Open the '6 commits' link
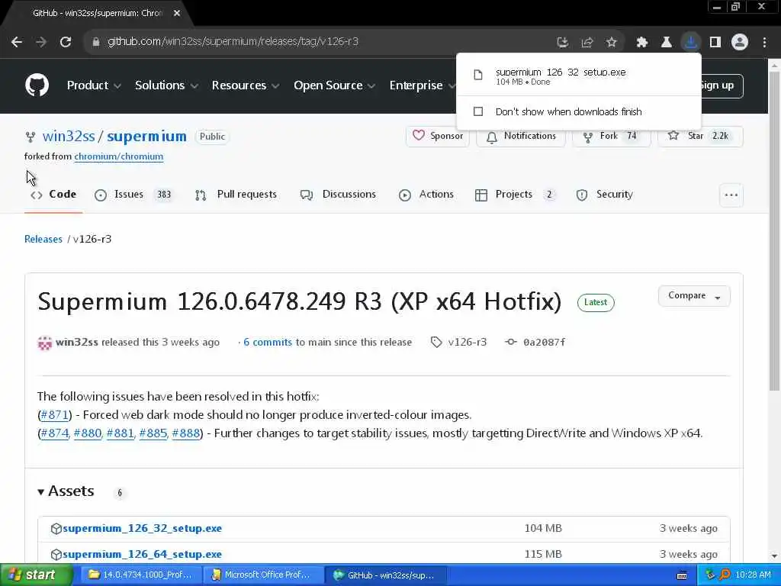This screenshot has width=781, height=586. (268, 343)
